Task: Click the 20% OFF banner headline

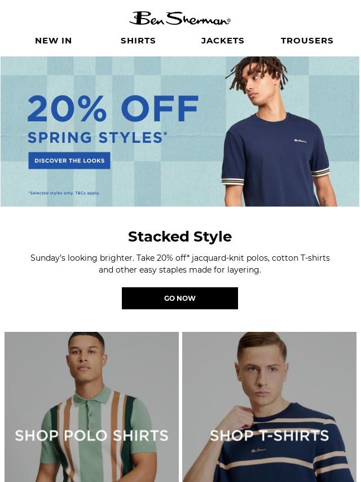Action: point(113,108)
